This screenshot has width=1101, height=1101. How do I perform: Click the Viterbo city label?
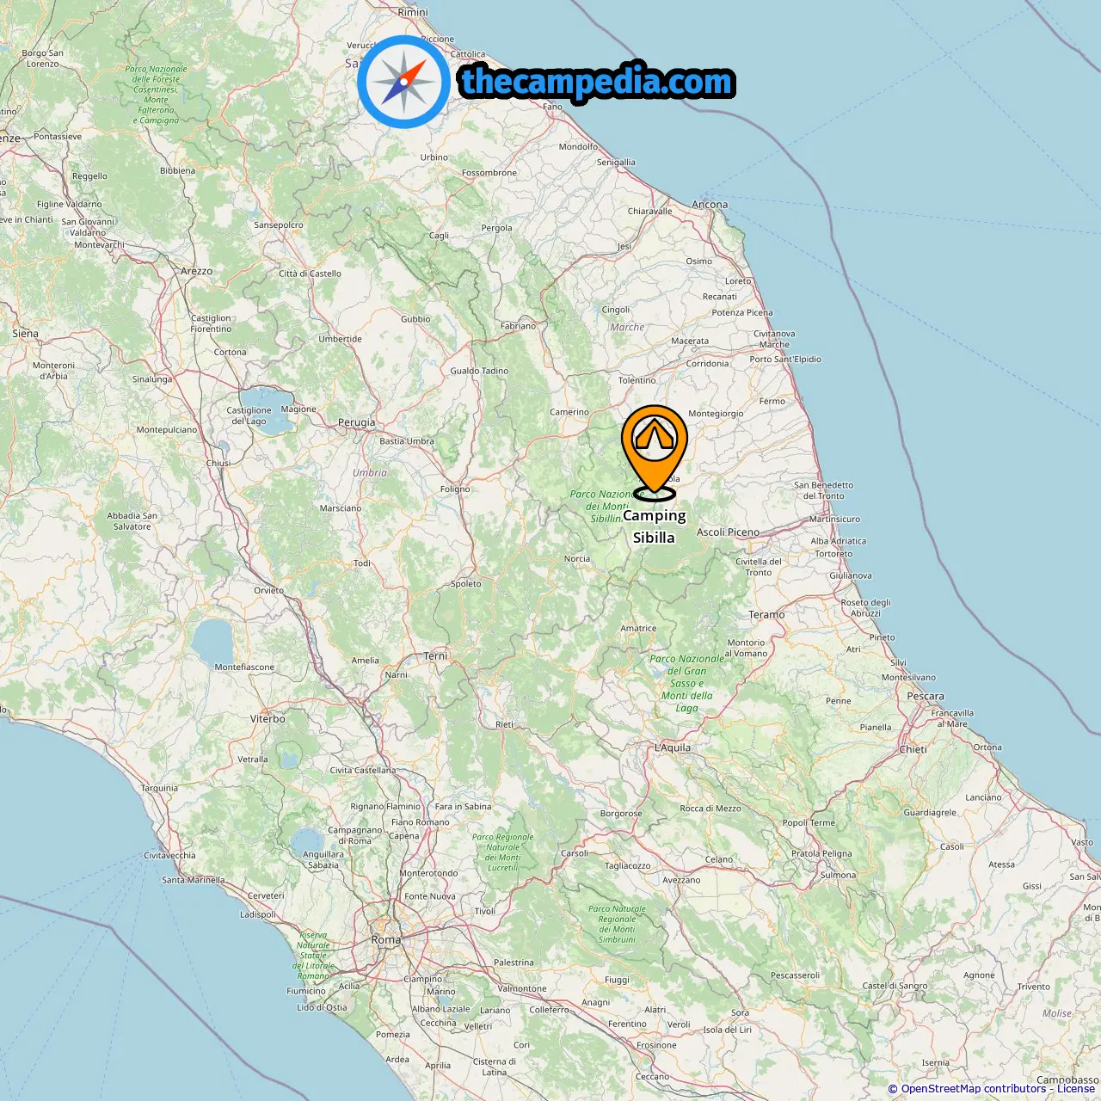268,719
